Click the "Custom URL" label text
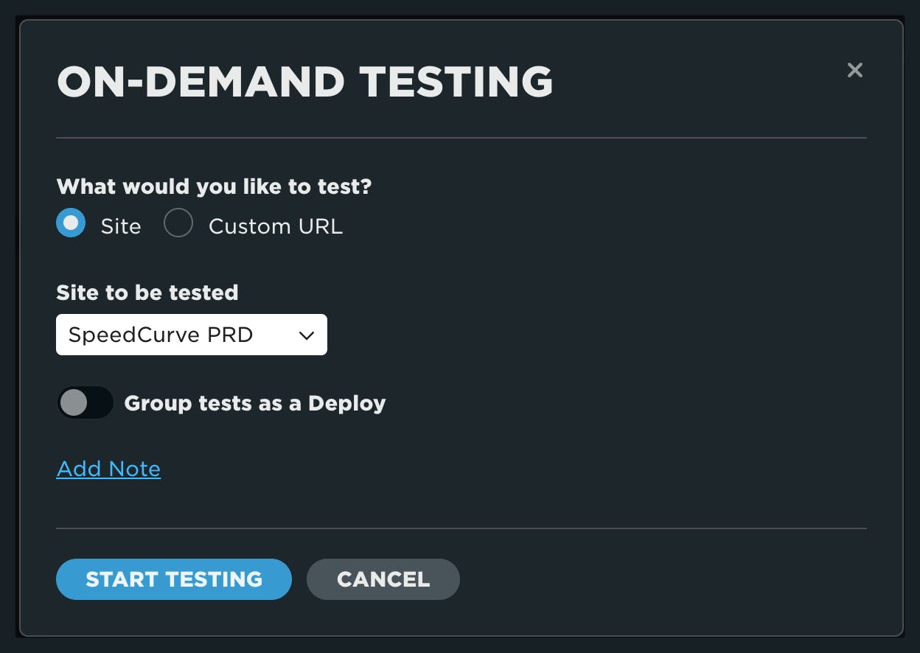This screenshot has width=920, height=653. [x=276, y=226]
